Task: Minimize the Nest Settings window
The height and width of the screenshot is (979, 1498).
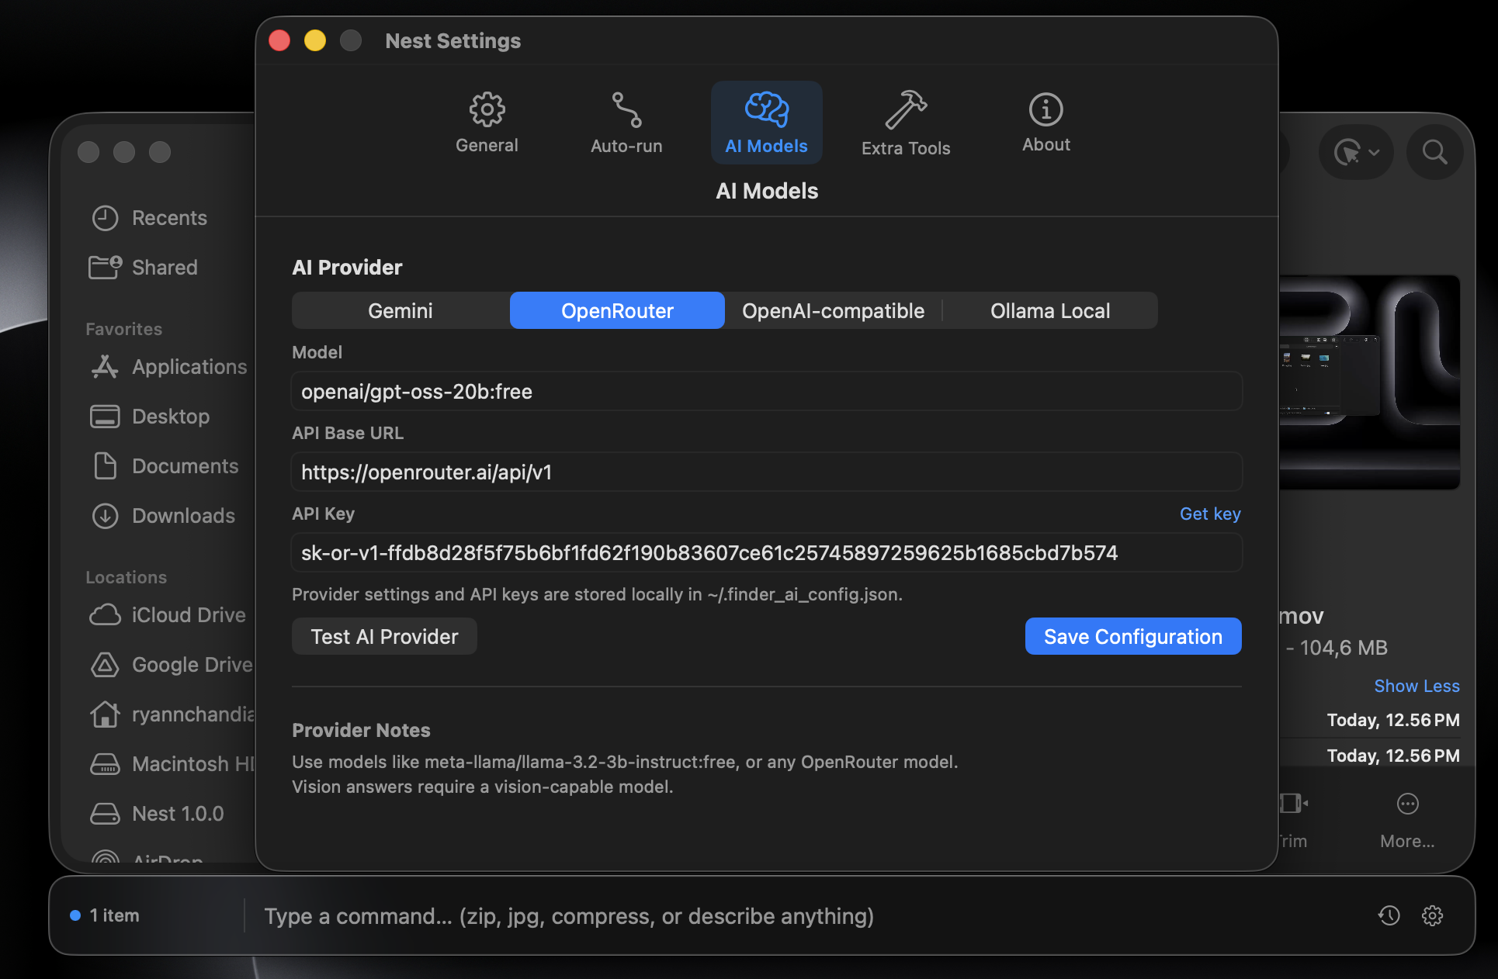Action: (x=315, y=40)
